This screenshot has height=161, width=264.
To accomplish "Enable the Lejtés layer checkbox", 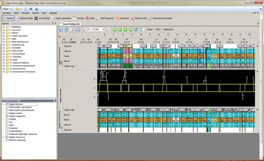I will click(7, 125).
